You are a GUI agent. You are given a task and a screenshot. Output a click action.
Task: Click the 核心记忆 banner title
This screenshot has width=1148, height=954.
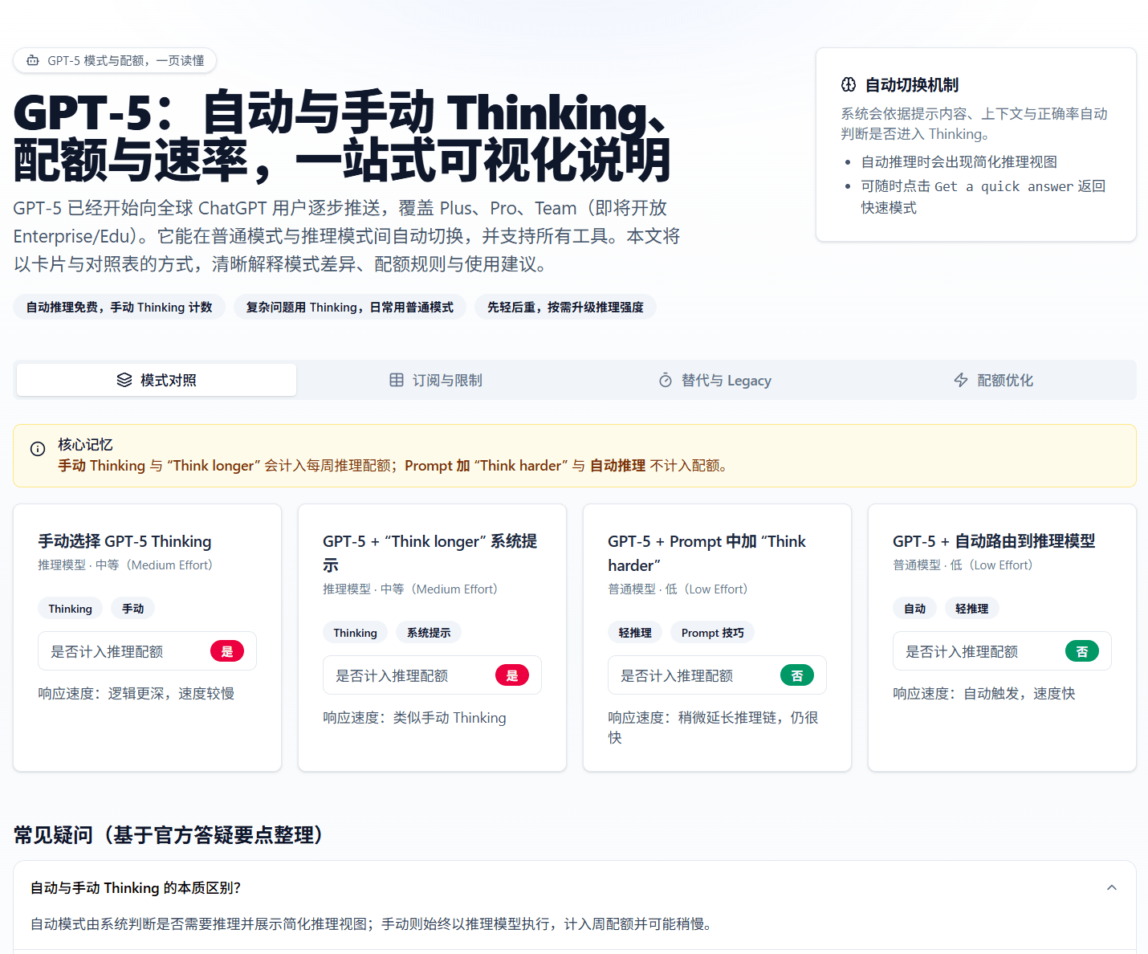(x=85, y=444)
